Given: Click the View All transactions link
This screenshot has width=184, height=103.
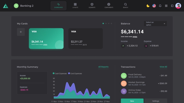Looking at the screenshot, I should click(x=163, y=67).
